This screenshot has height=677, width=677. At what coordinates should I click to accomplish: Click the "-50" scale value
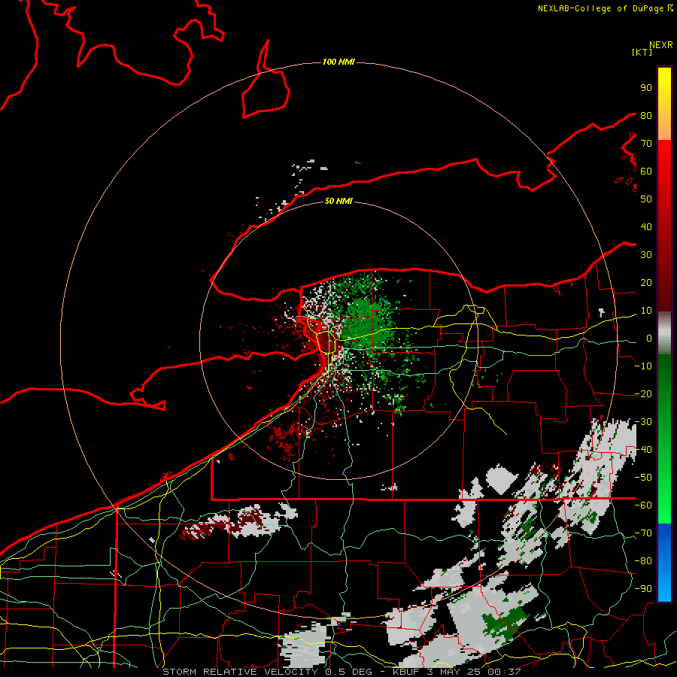coord(643,478)
